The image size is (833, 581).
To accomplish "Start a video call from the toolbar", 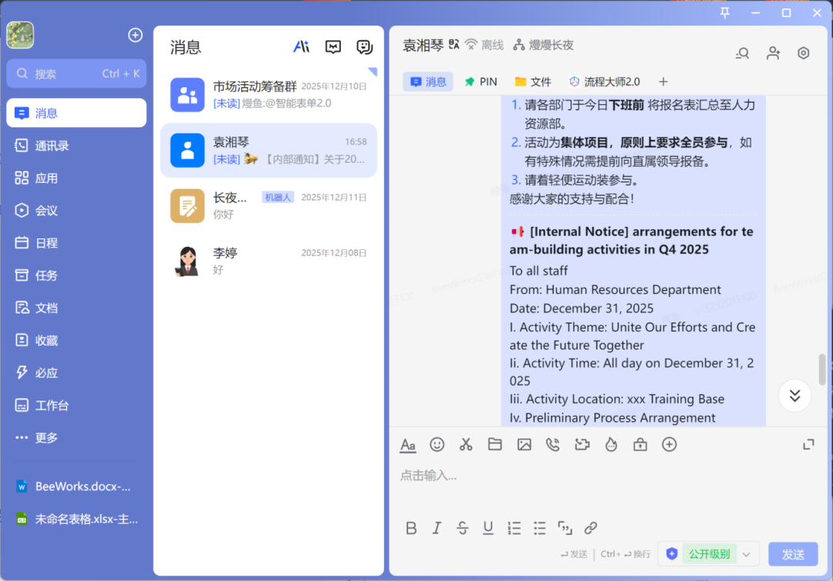I will 582,444.
